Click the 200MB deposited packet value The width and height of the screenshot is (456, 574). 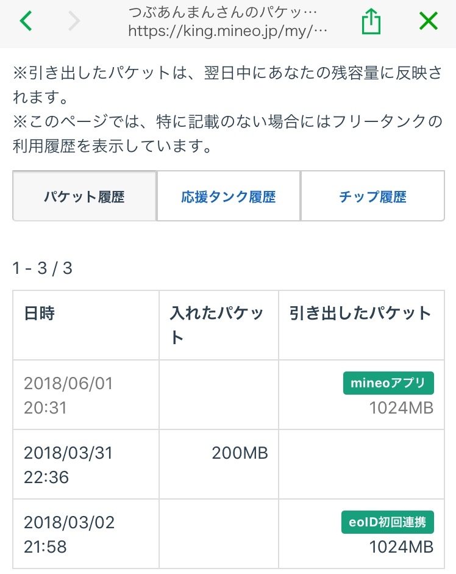pyautogui.click(x=240, y=453)
